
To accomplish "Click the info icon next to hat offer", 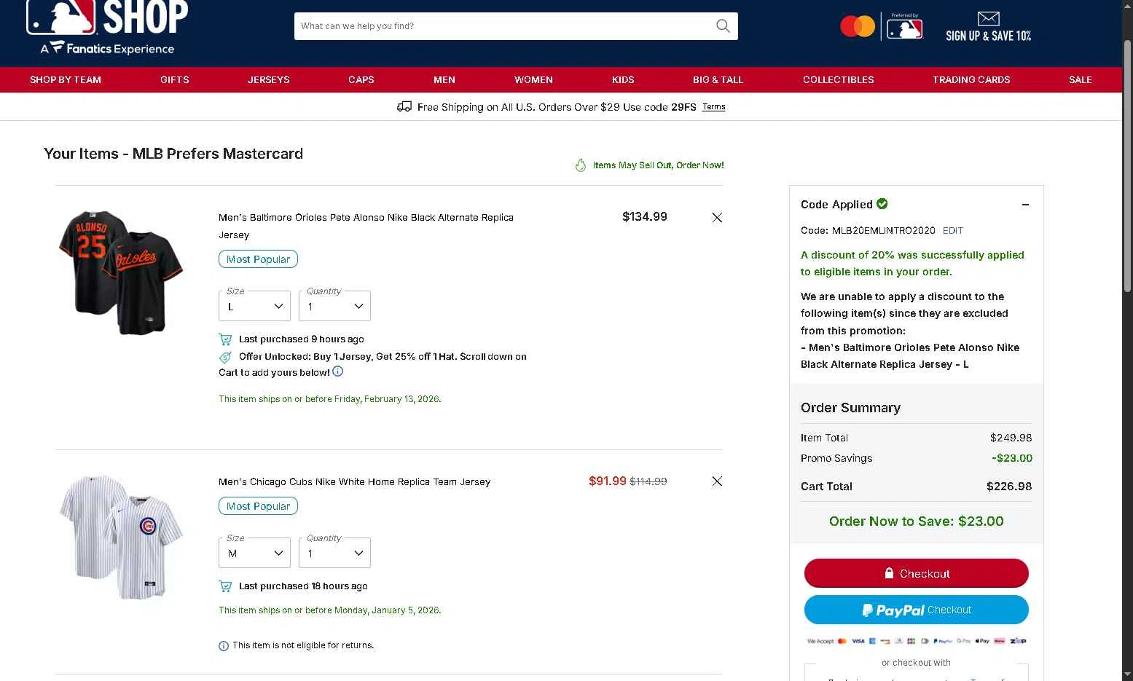I will pos(338,371).
